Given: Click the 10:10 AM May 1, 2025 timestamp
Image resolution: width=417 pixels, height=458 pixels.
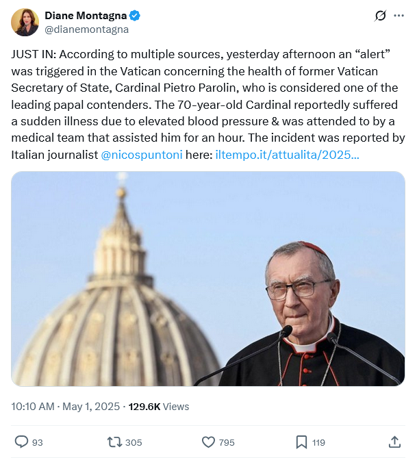Looking at the screenshot, I should tap(65, 407).
